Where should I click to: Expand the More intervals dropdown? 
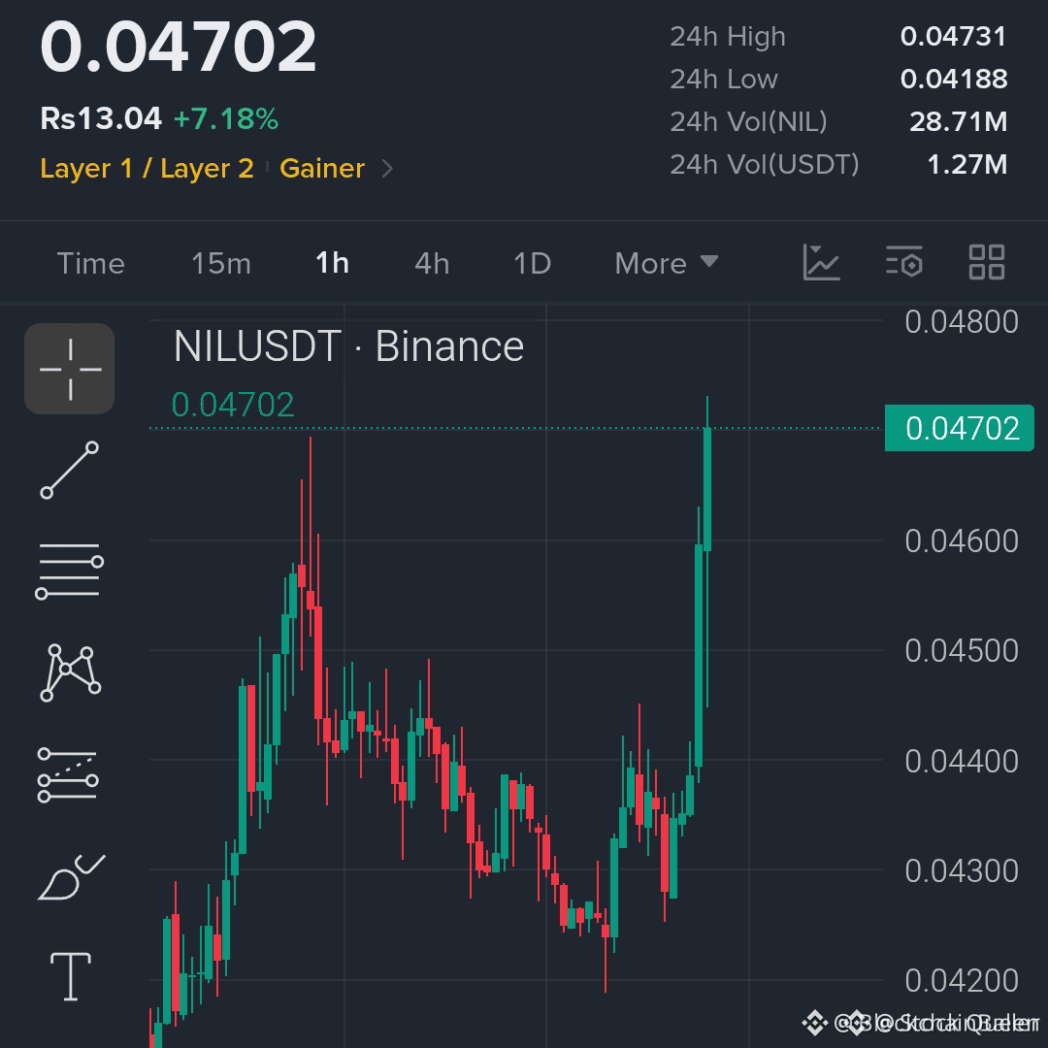(x=667, y=263)
